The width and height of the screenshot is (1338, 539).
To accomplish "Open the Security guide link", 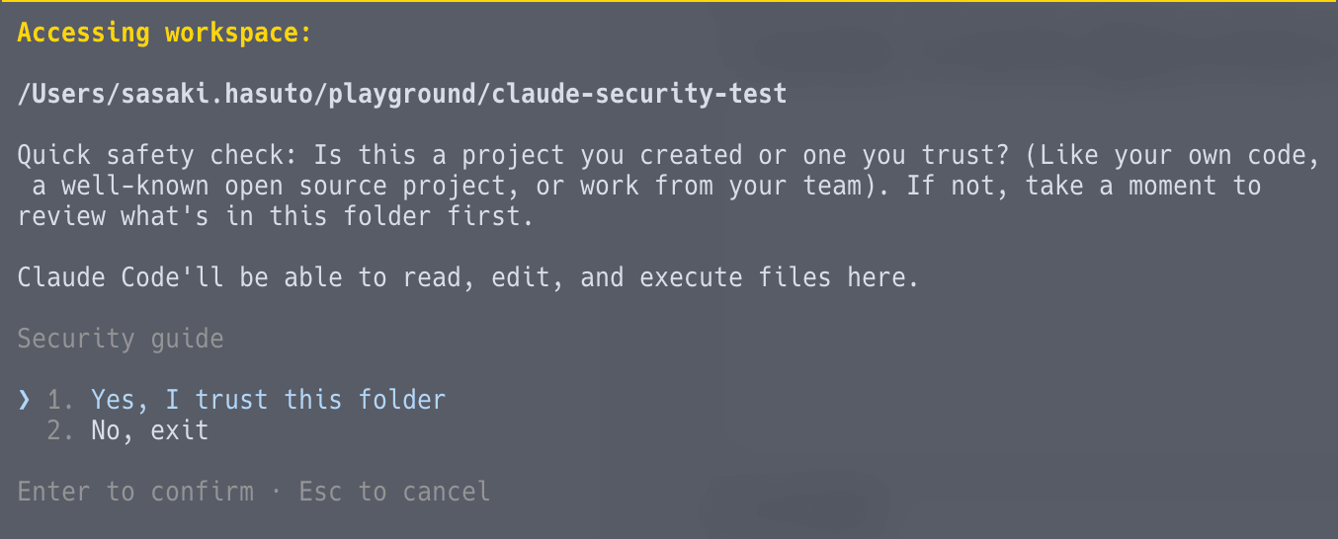I will tap(121, 339).
